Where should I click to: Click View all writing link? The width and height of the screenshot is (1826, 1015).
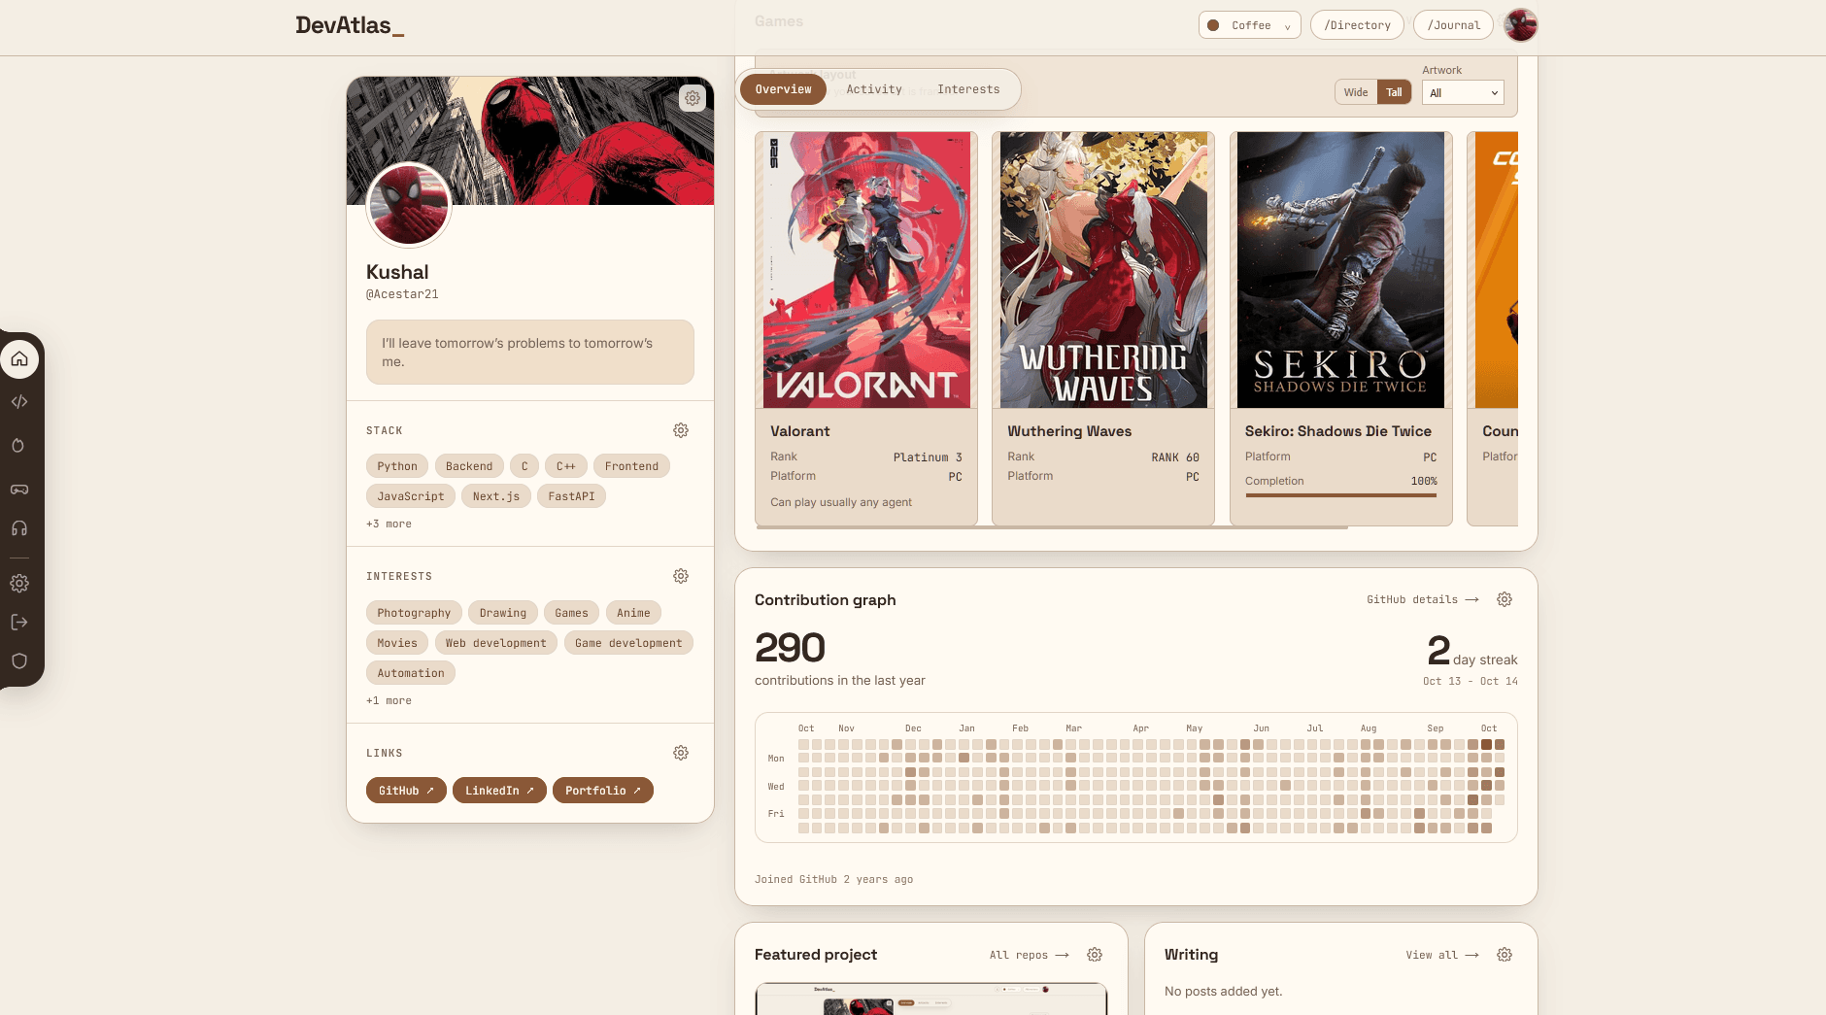pyautogui.click(x=1441, y=955)
